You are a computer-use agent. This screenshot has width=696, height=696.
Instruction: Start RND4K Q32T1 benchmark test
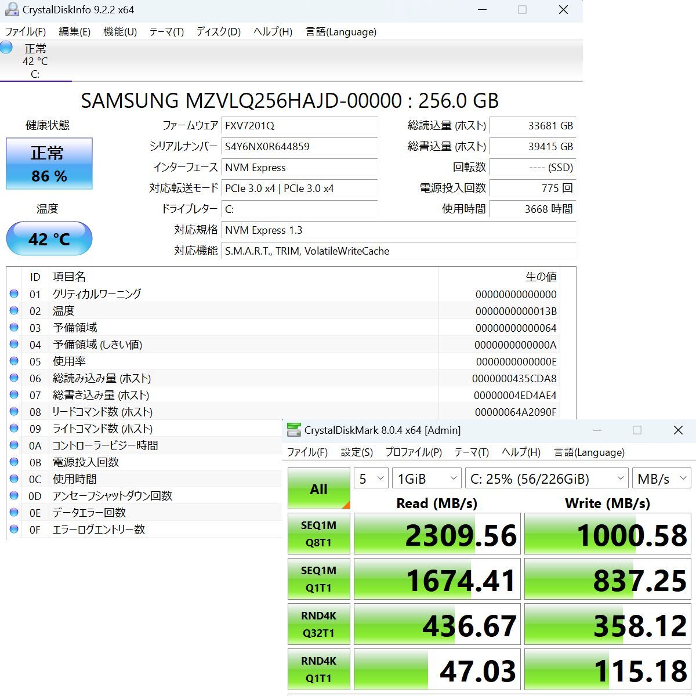pyautogui.click(x=319, y=624)
